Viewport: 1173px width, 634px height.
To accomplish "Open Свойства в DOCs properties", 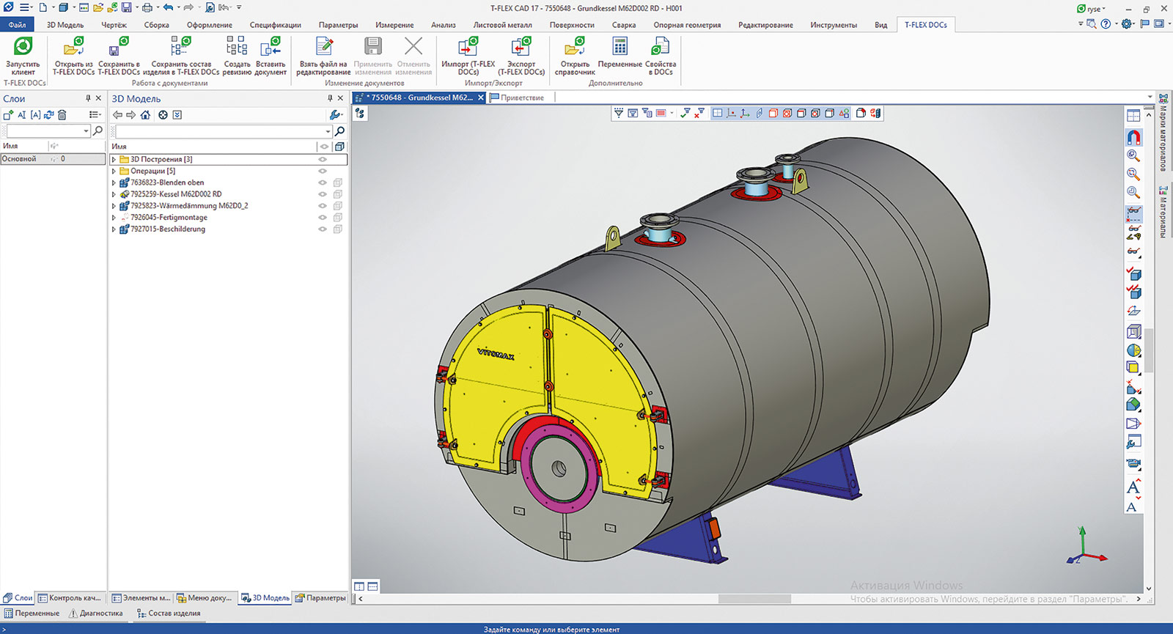I will click(661, 56).
